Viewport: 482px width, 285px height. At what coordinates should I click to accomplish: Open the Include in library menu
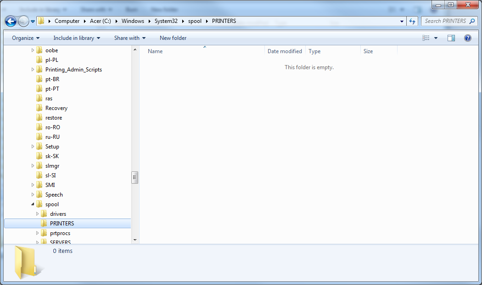point(76,38)
